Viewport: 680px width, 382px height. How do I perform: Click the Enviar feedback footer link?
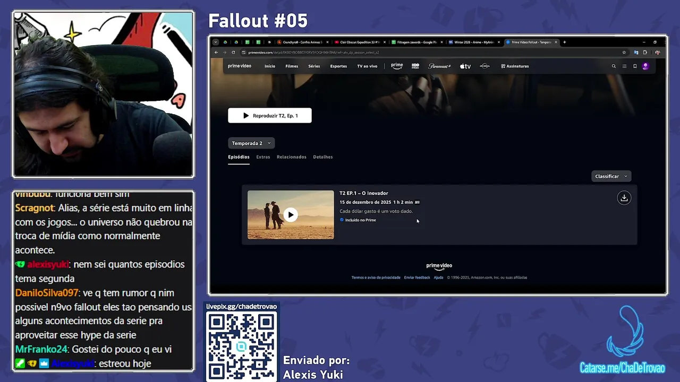tap(417, 277)
